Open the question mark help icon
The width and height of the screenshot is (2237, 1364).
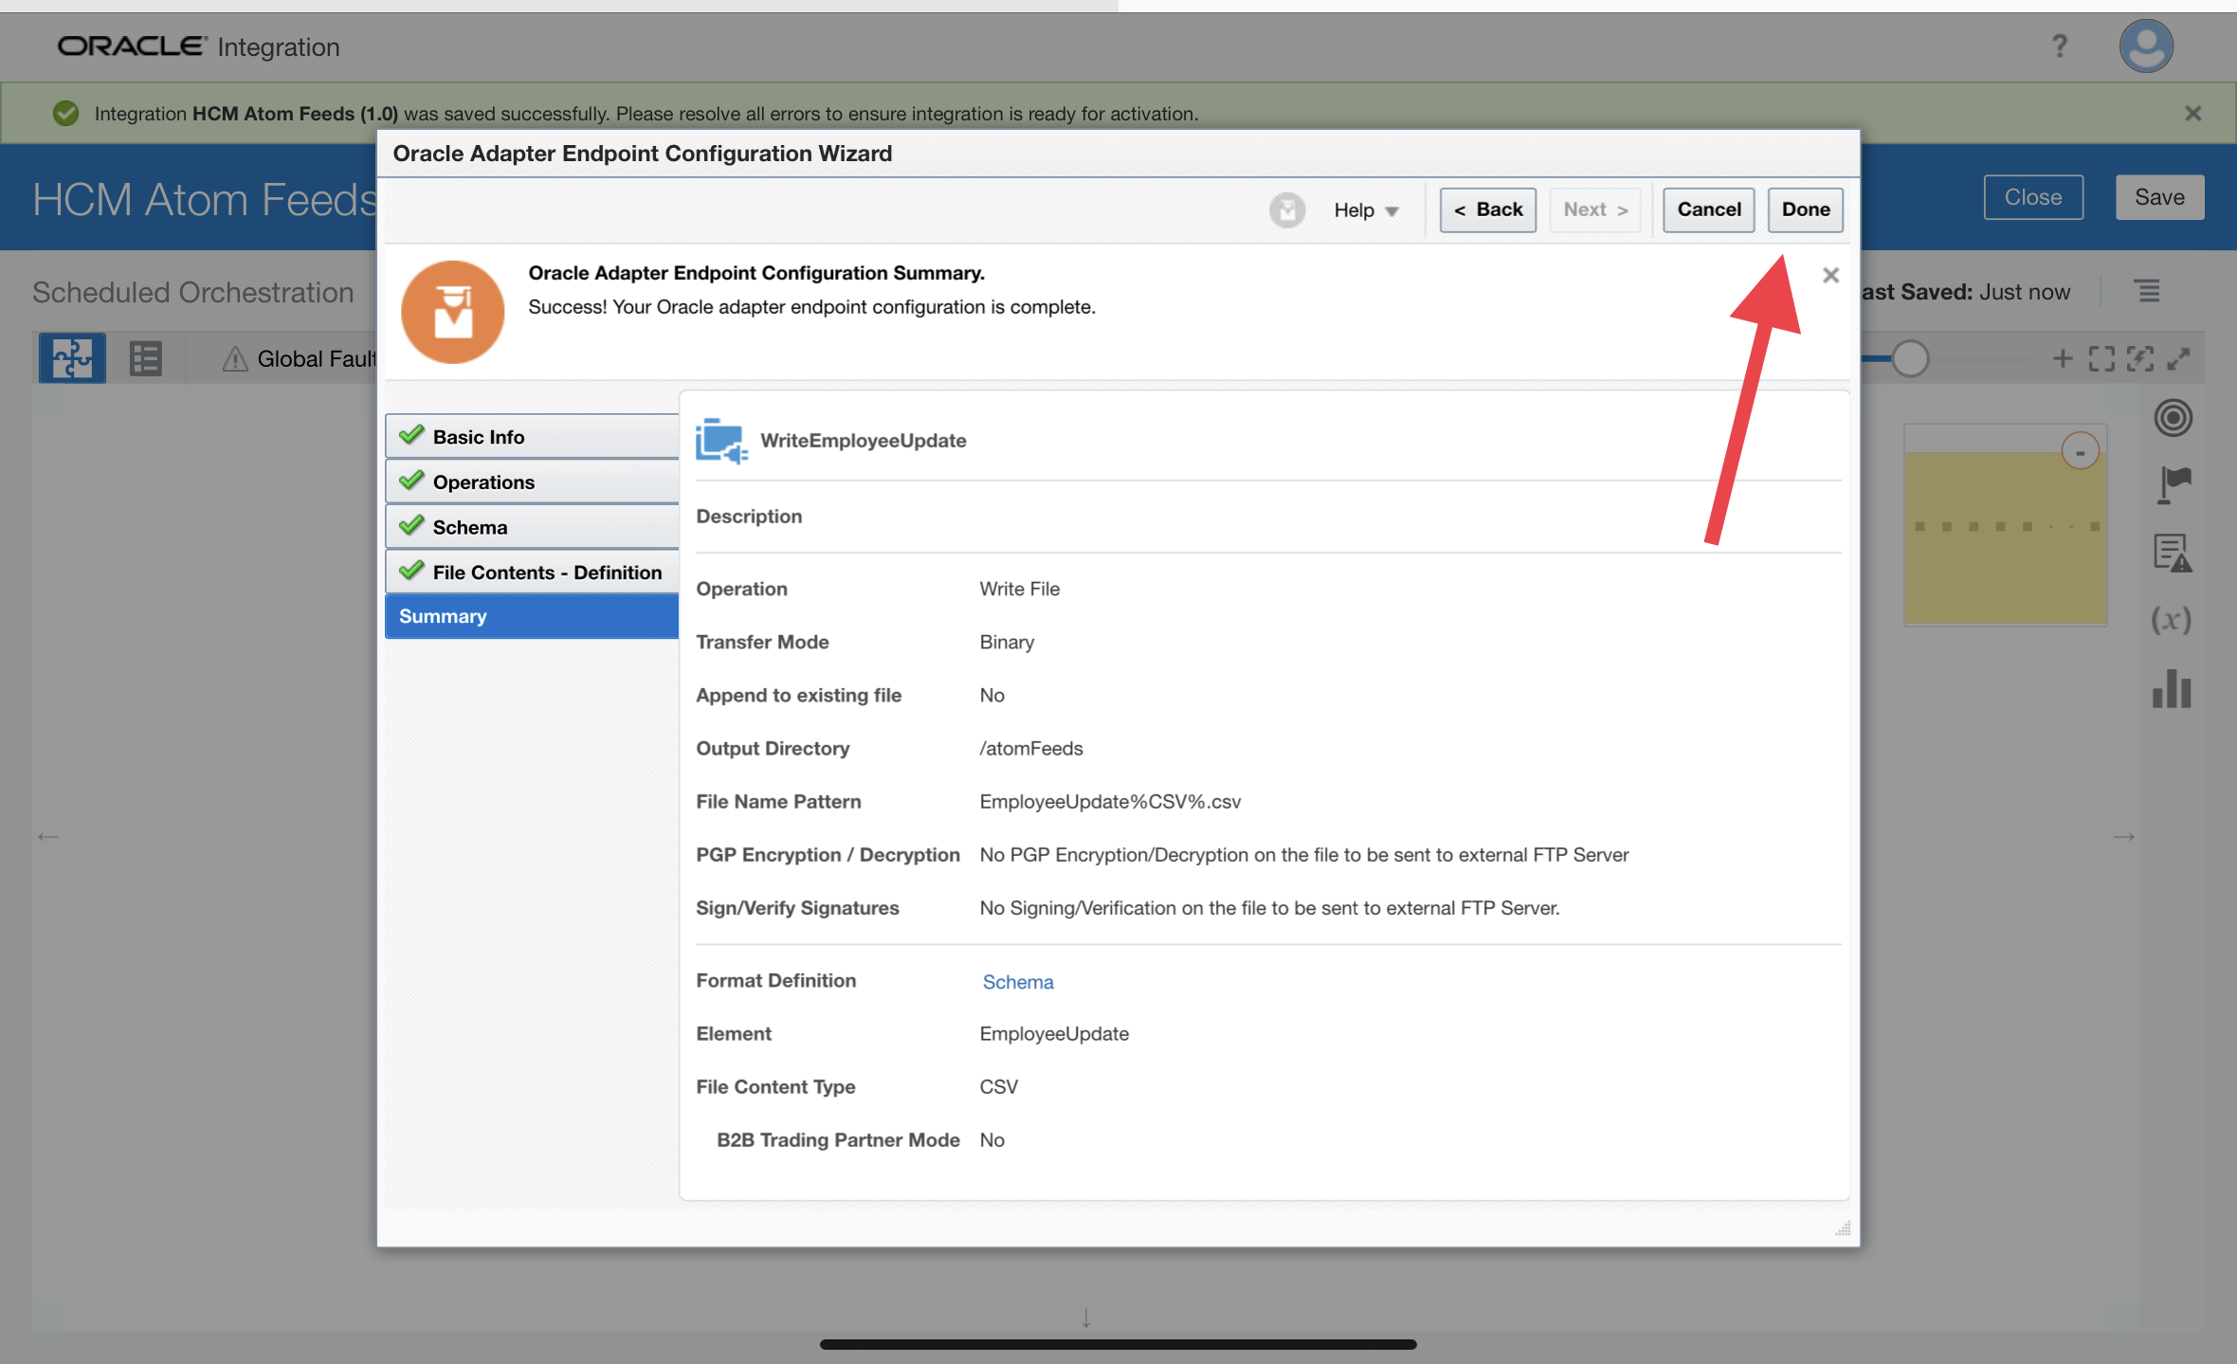[x=2059, y=46]
